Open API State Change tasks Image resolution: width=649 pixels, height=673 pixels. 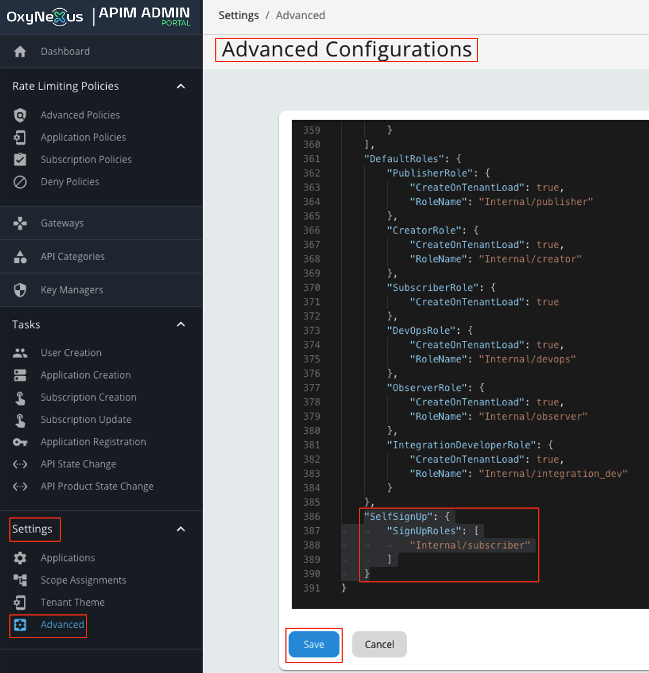pos(78,465)
